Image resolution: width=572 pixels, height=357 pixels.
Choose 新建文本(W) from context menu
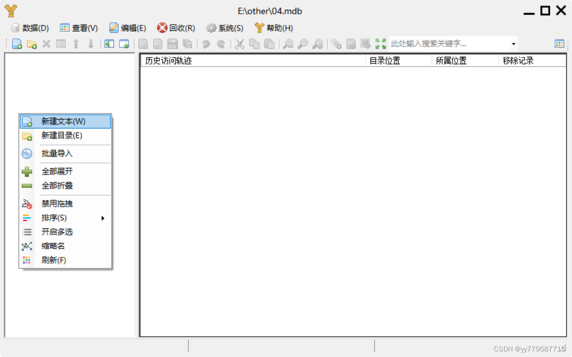[x=65, y=121]
